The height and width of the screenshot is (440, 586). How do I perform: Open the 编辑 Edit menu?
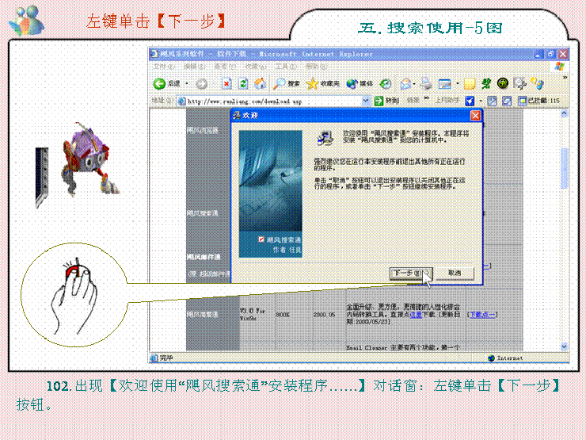(194, 67)
